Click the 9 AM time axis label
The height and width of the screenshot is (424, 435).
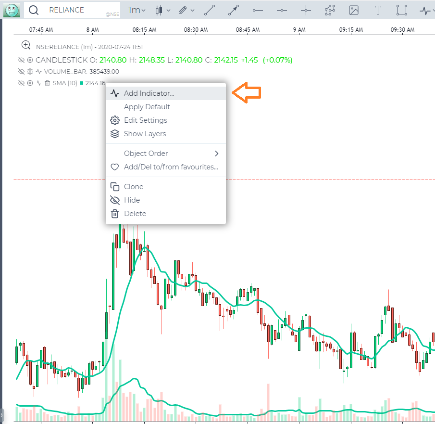click(299, 30)
